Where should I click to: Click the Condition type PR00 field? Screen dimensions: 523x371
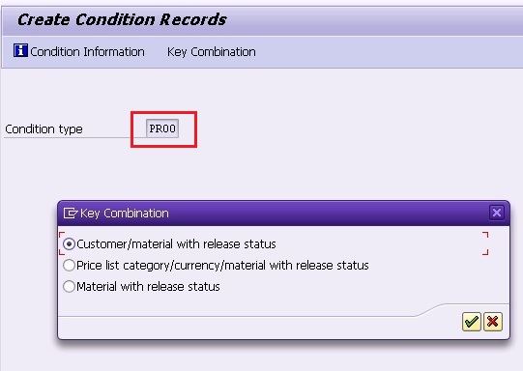tap(162, 128)
